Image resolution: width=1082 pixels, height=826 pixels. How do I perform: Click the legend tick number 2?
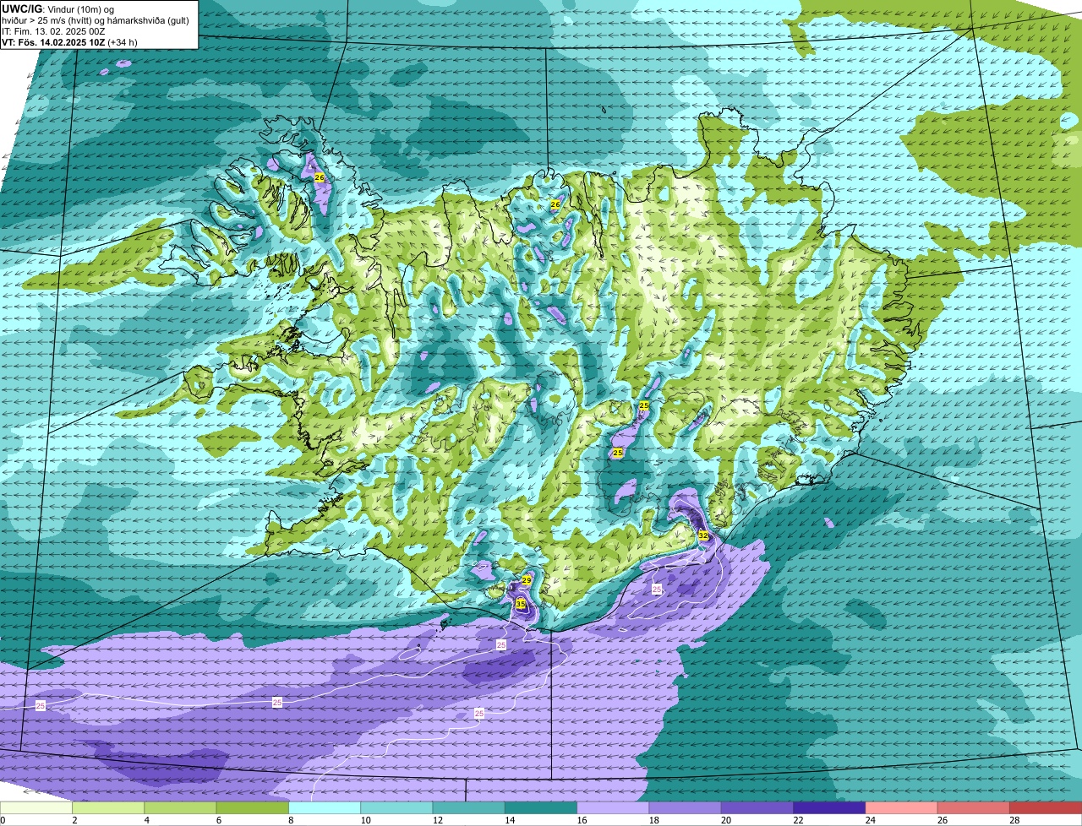pos(74,820)
